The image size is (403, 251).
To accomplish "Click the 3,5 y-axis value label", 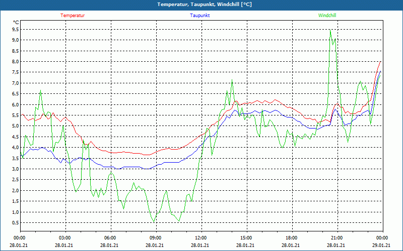I will tap(16, 158).
